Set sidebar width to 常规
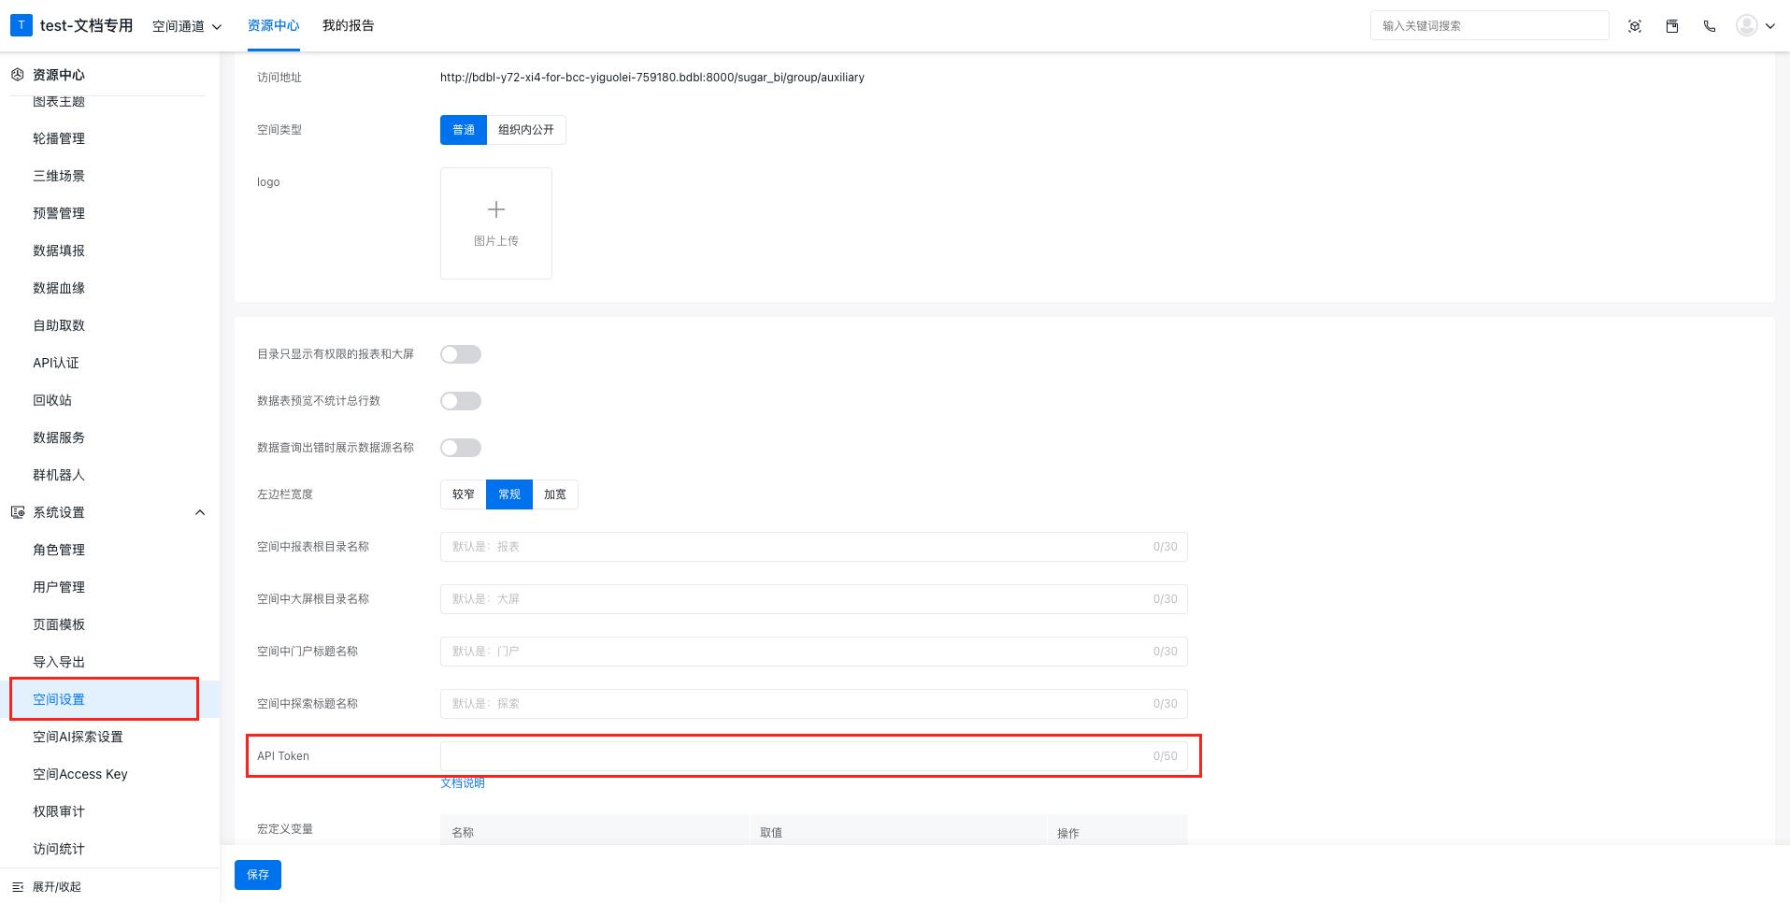 (x=509, y=494)
